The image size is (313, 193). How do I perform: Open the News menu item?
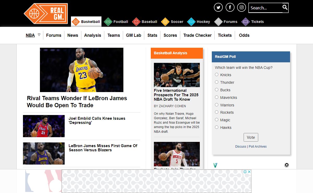pos(73,35)
